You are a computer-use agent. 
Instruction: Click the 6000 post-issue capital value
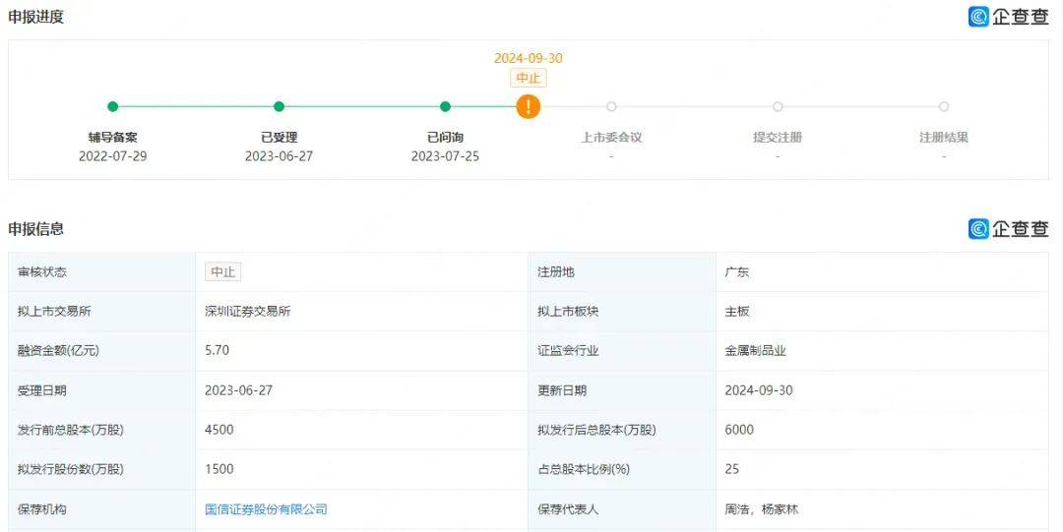tap(739, 430)
